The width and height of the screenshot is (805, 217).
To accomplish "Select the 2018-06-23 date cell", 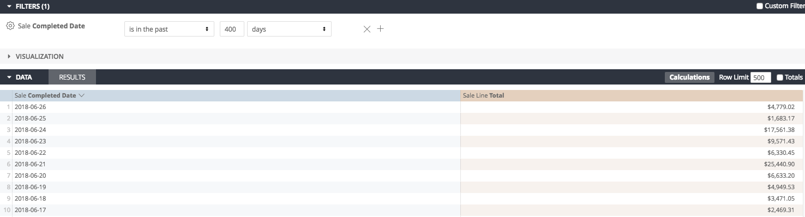I will click(236, 141).
